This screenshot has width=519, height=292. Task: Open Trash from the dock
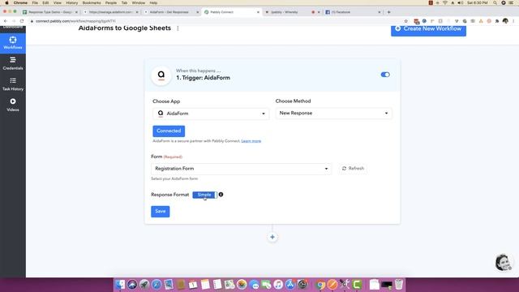[399, 284]
